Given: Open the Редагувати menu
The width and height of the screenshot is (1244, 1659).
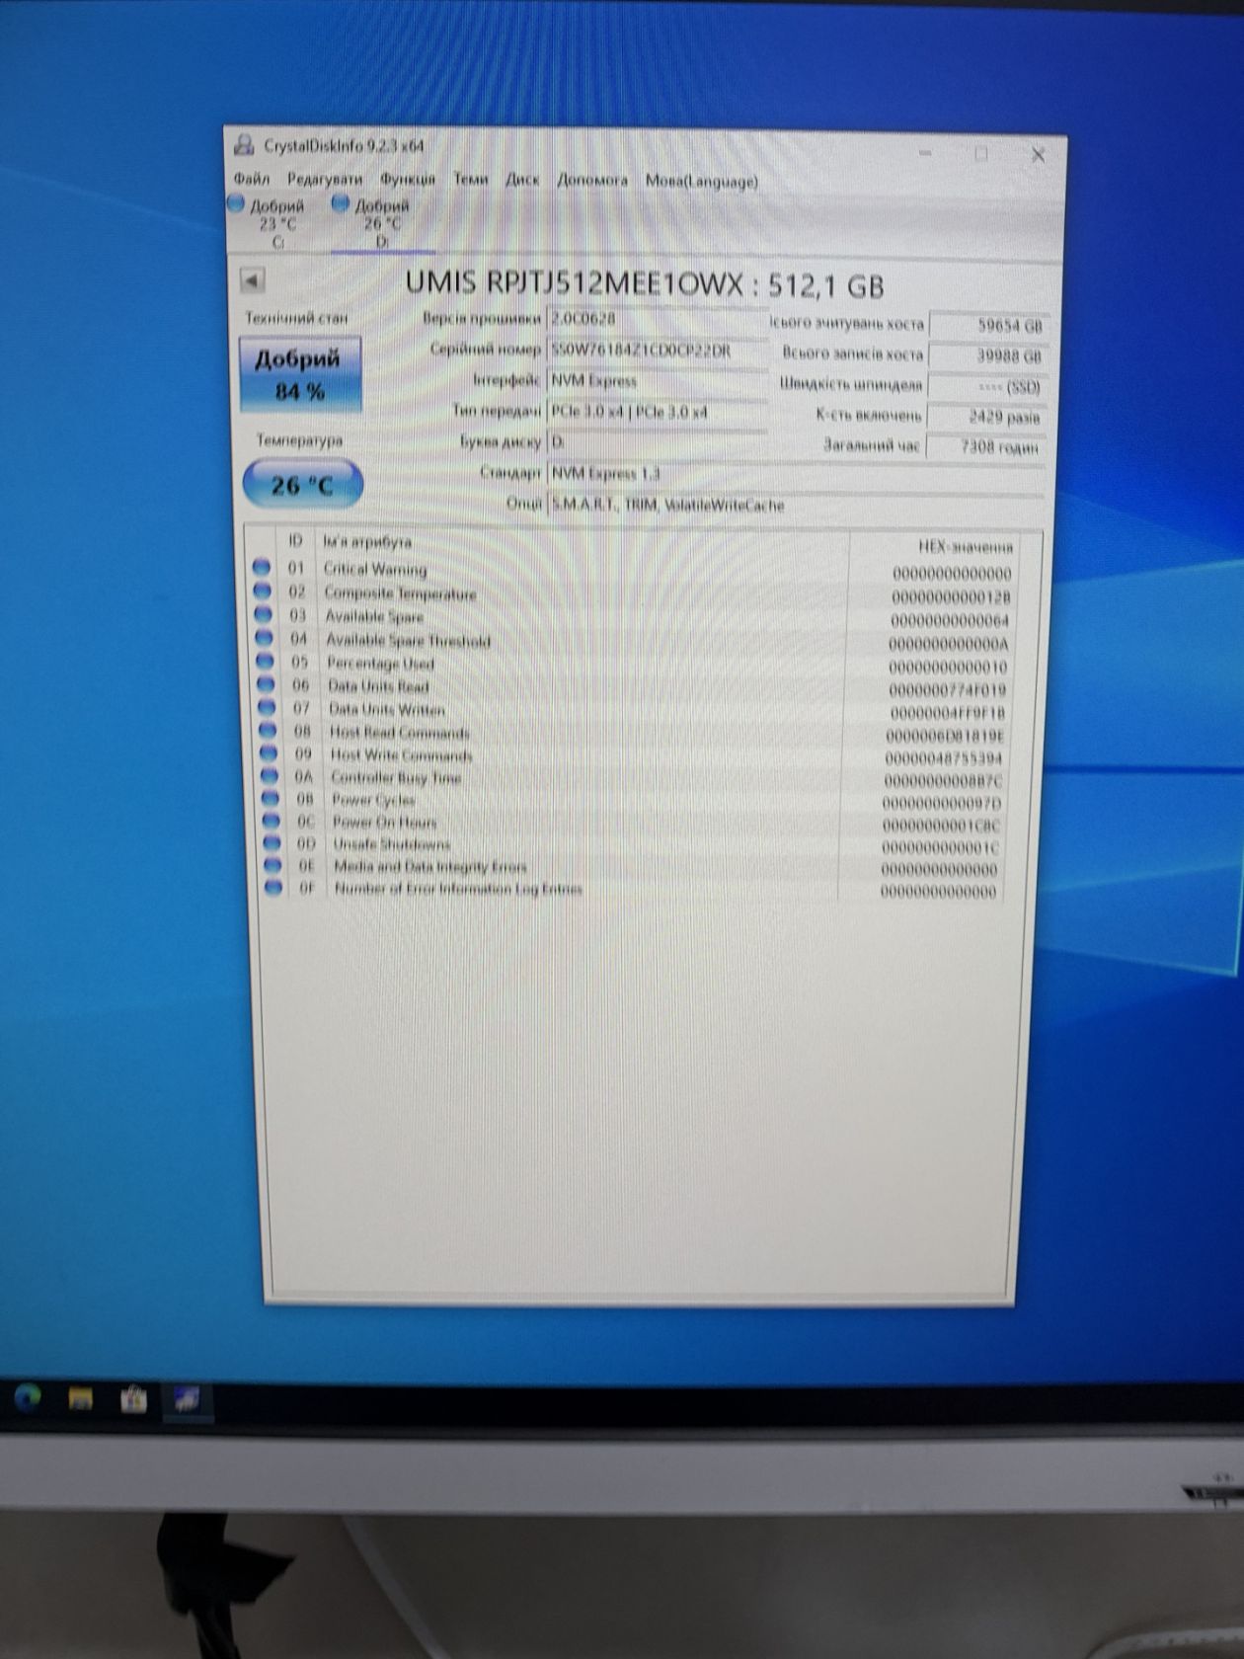Looking at the screenshot, I should 325,179.
